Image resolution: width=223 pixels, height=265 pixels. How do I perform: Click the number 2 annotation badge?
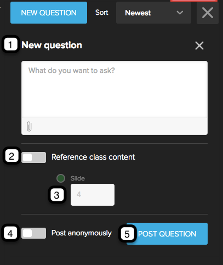[x=12, y=156]
